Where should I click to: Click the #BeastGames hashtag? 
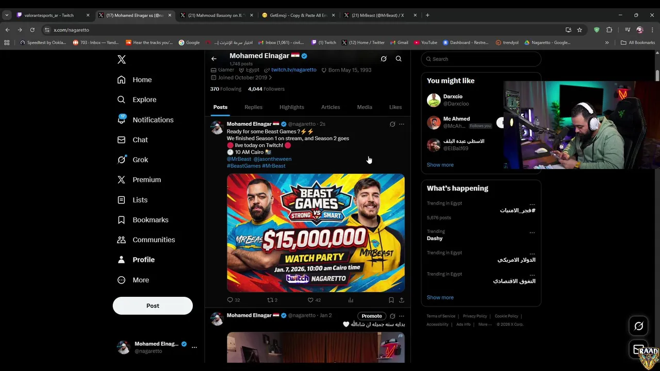[244, 166]
